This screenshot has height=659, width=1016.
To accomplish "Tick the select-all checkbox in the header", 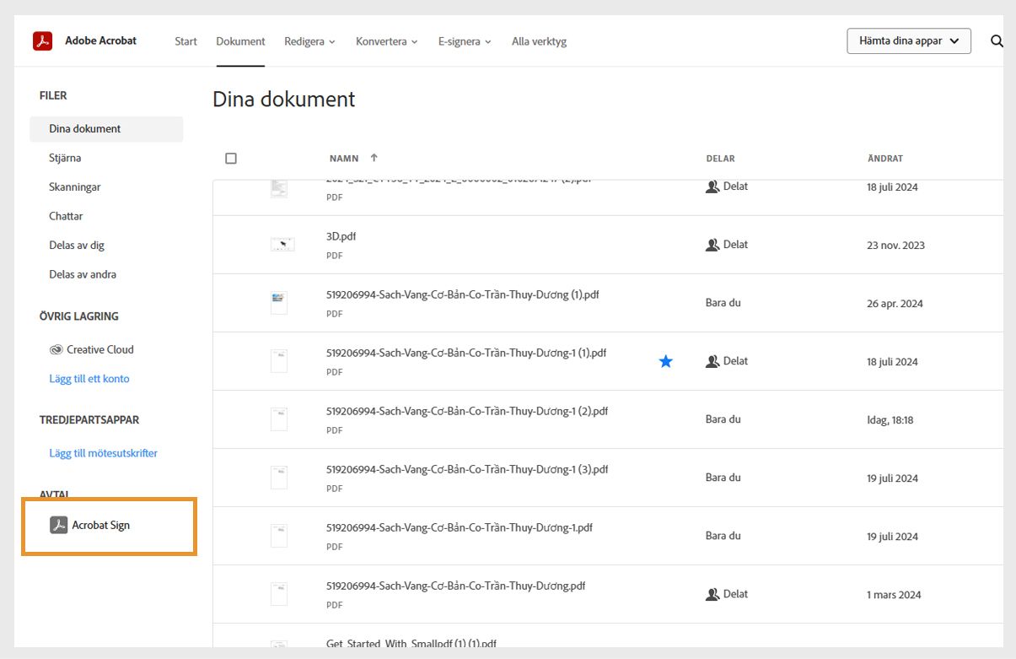I will click(x=231, y=158).
